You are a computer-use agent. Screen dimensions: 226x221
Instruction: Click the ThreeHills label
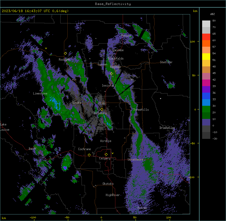[141, 110]
